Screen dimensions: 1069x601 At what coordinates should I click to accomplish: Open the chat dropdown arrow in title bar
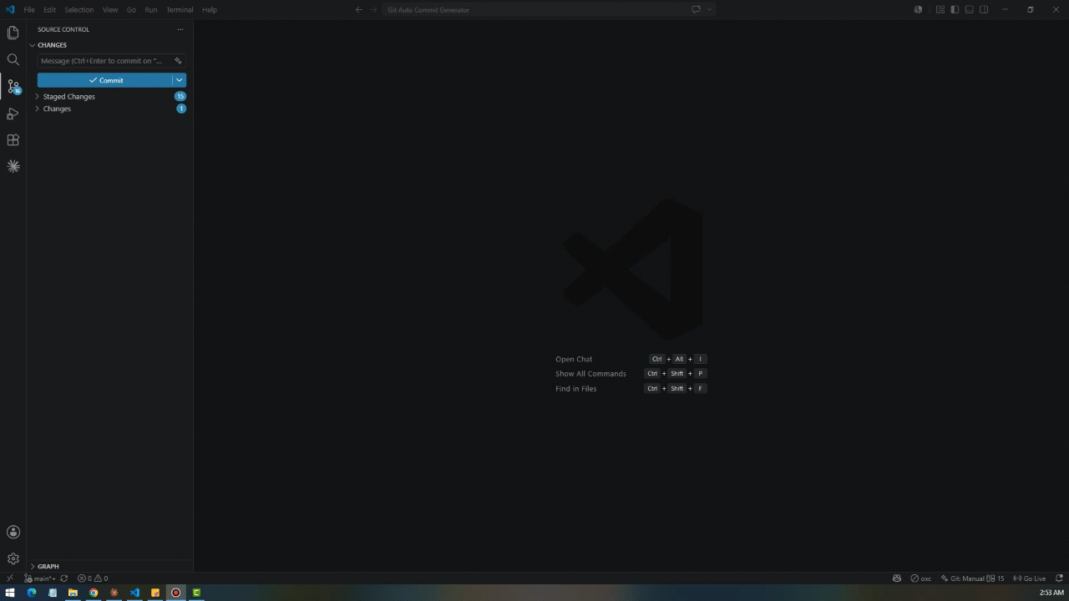pyautogui.click(x=710, y=10)
